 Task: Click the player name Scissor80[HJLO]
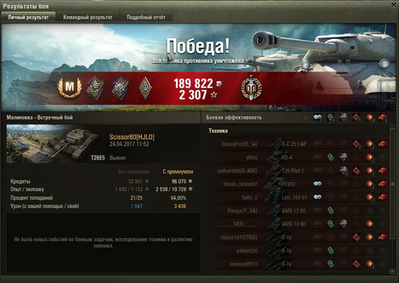[x=132, y=137]
